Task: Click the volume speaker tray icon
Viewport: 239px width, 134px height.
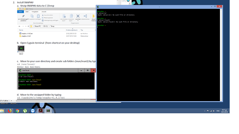Action: coord(214,111)
